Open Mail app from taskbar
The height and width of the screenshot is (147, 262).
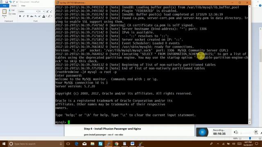click(84, 144)
